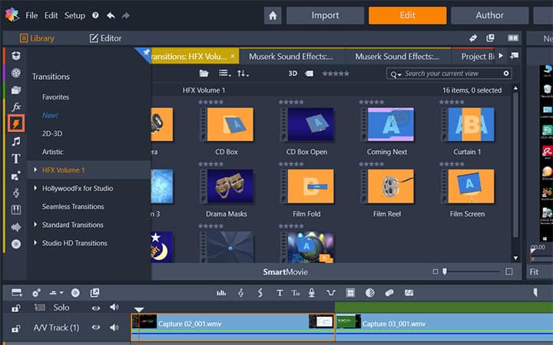
Task: Toggle visibility eye on Solo track
Action: pyautogui.click(x=96, y=308)
